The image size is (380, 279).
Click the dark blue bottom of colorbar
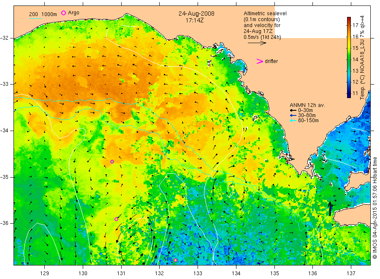point(349,96)
